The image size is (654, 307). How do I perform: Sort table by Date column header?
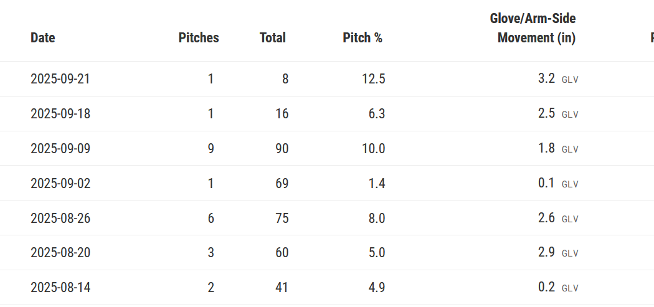(x=43, y=37)
